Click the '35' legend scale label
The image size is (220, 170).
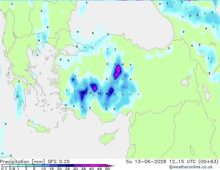pos(83,169)
